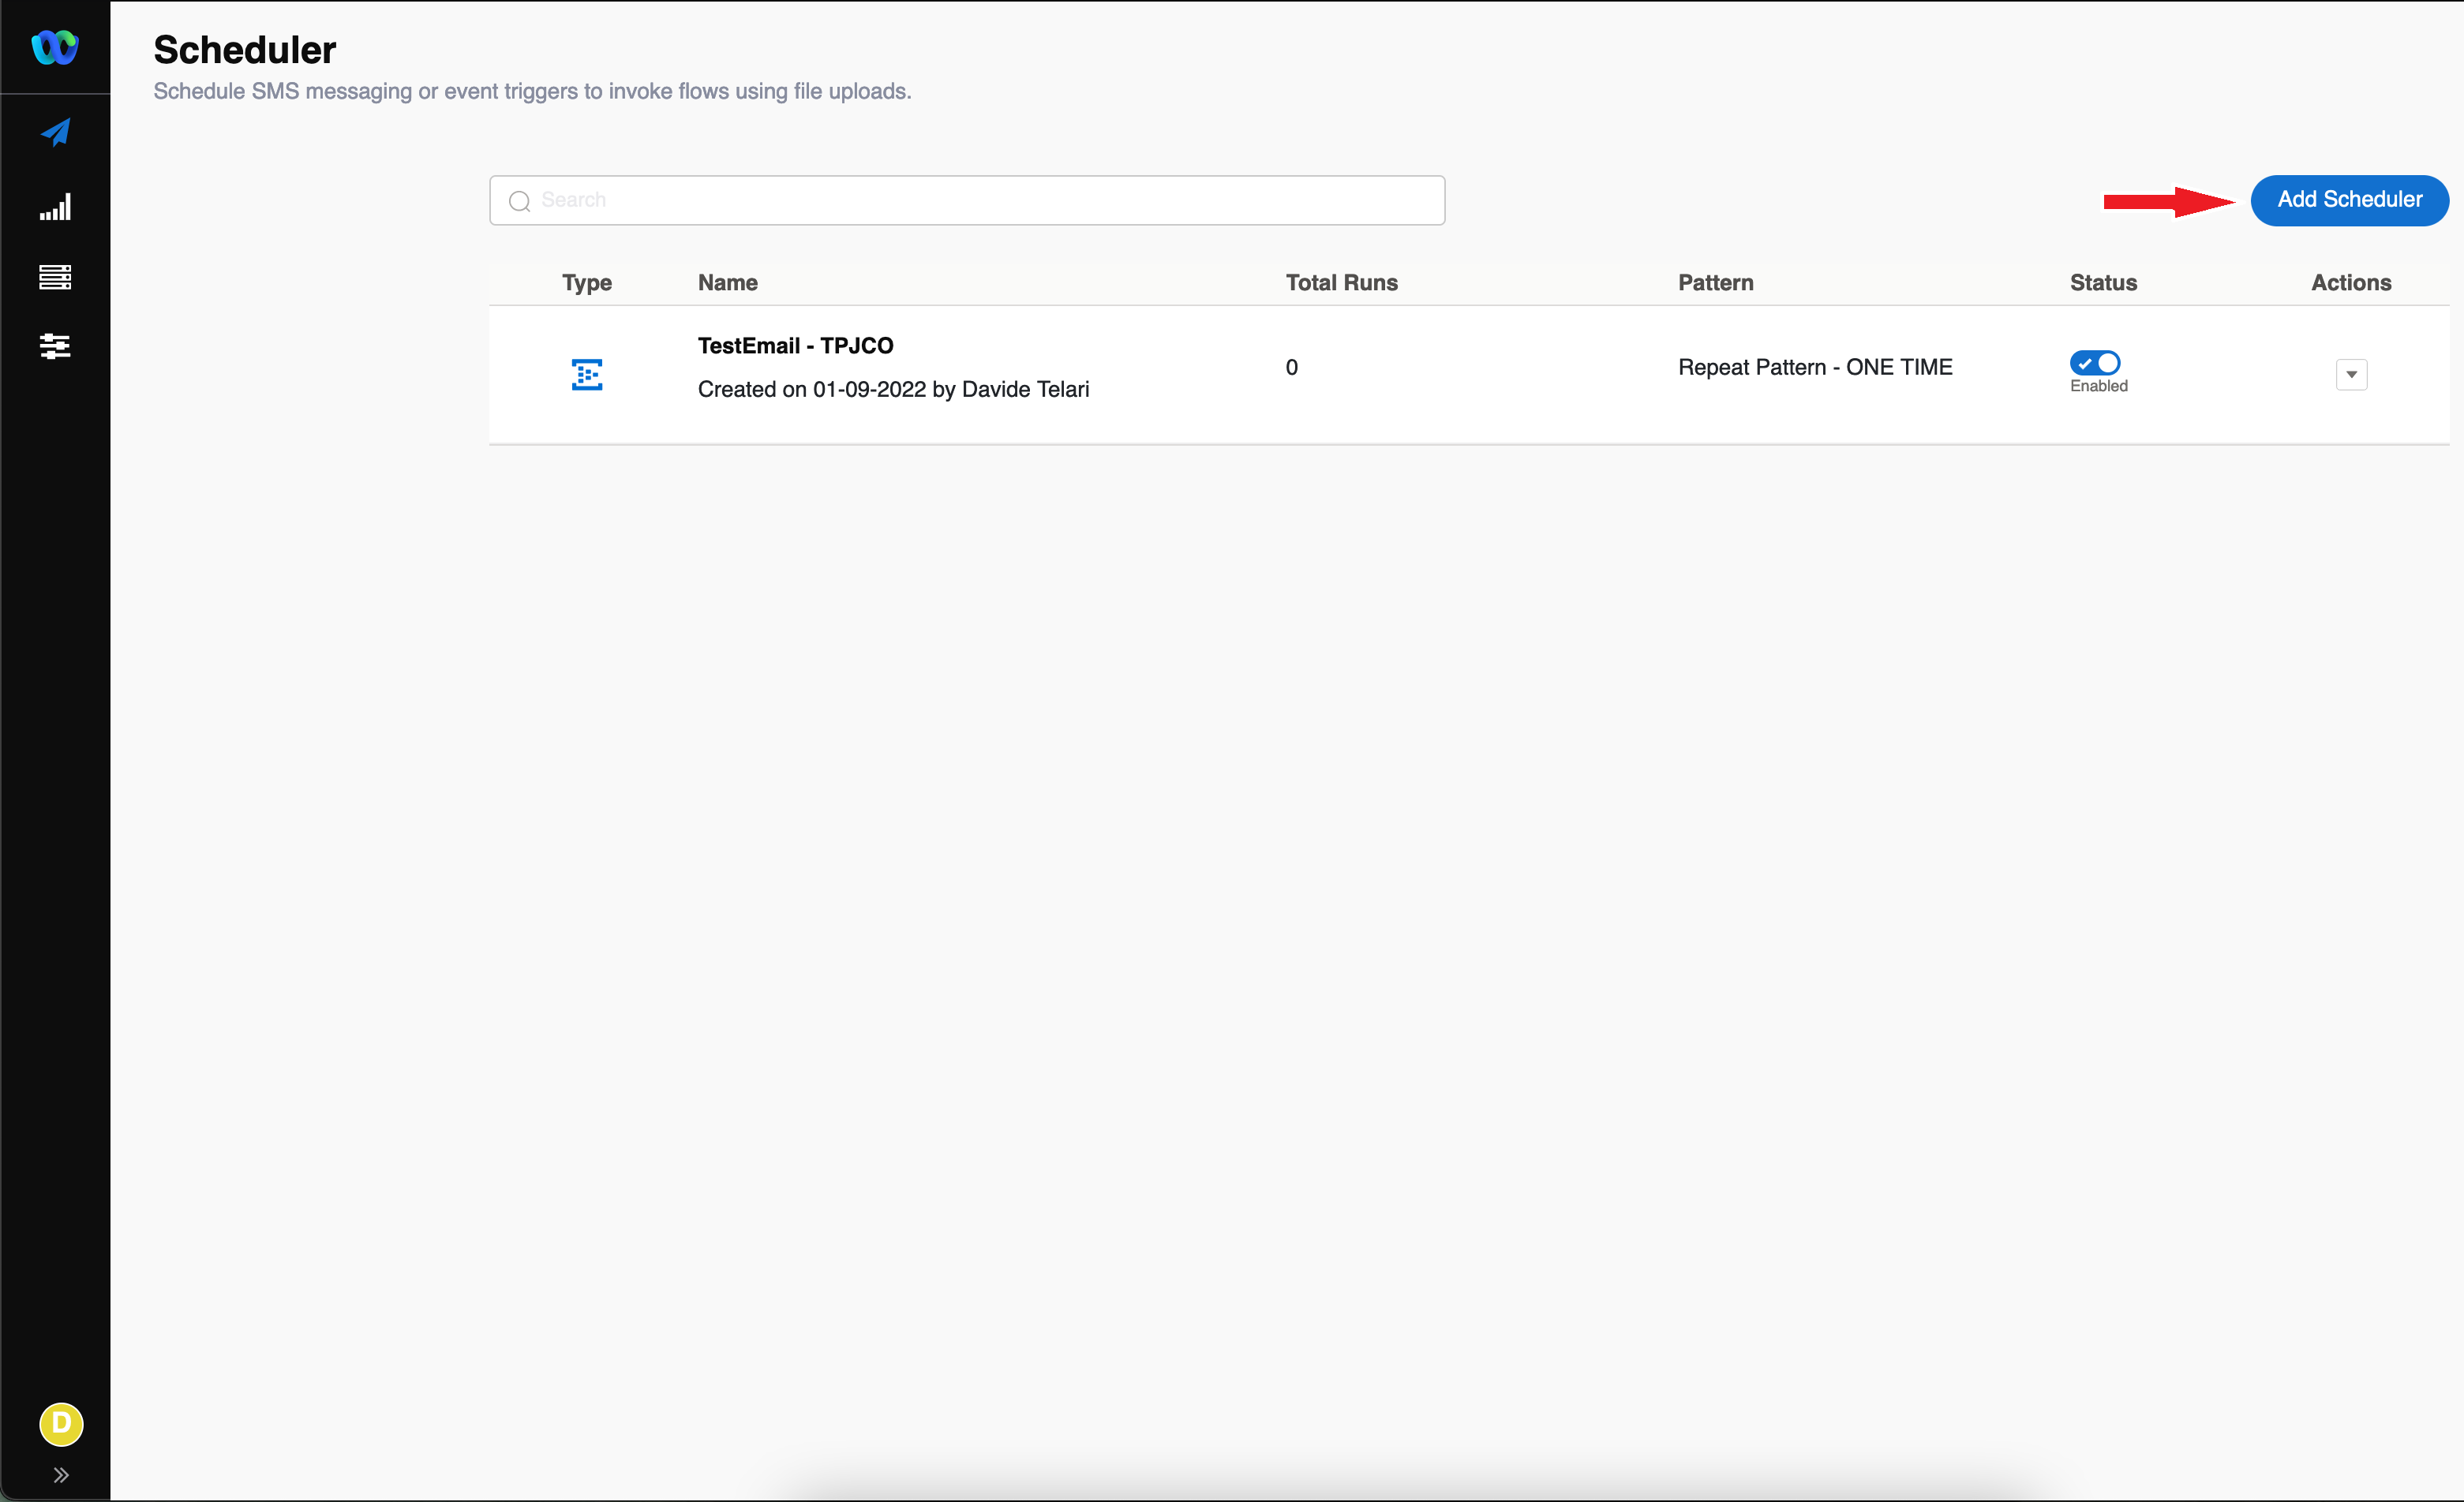This screenshot has height=1502, width=2464.
Task: Click the TestEmail - TPJCO name
Action: pos(795,346)
